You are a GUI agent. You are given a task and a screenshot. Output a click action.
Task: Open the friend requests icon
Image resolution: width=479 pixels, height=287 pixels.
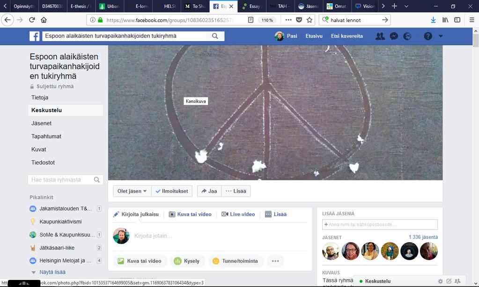click(x=380, y=36)
